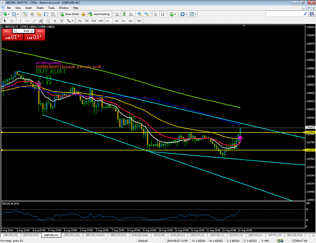Switch timeframe to D1
The height and width of the screenshot is (243, 316).
click(123, 21)
